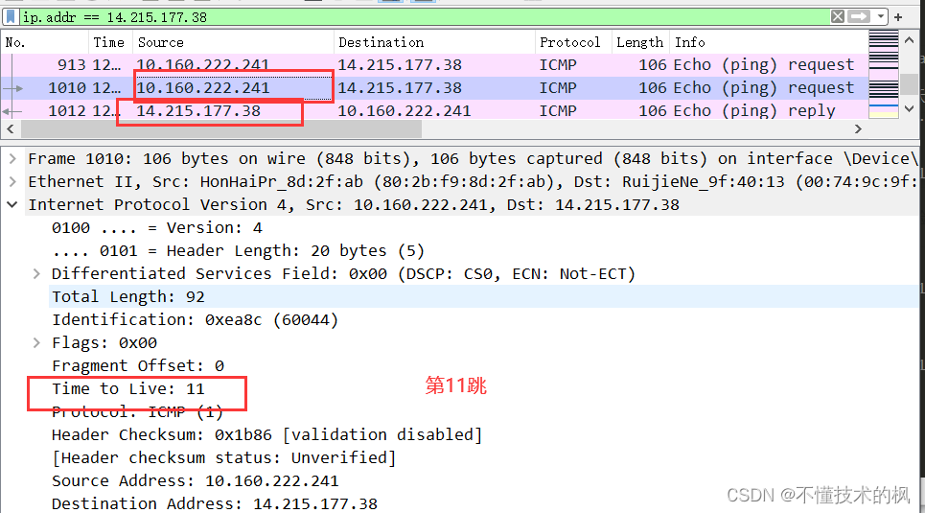Expand the Flags: 0x00 node
925x513 pixels.
point(36,343)
